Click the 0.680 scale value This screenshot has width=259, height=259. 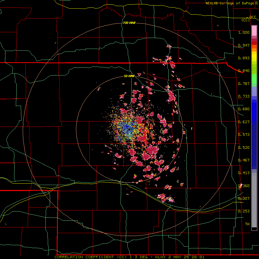coord(244,109)
